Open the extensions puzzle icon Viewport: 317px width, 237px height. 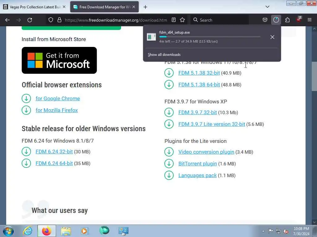pyautogui.click(x=287, y=20)
